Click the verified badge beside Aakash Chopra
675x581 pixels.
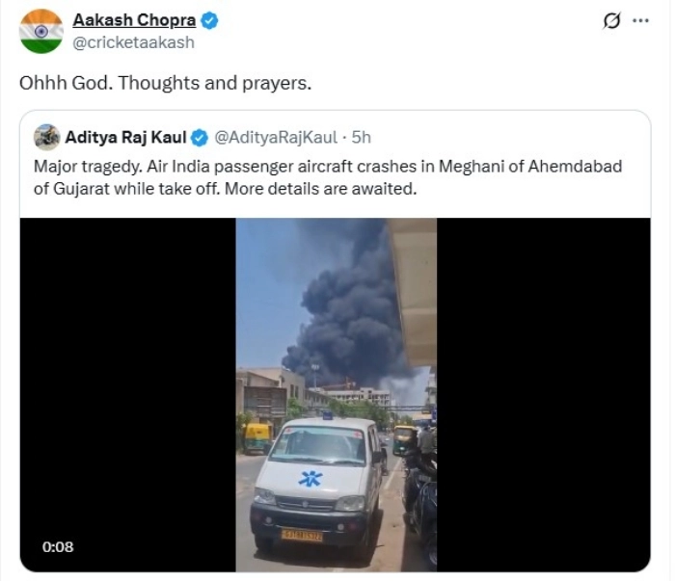tap(208, 20)
